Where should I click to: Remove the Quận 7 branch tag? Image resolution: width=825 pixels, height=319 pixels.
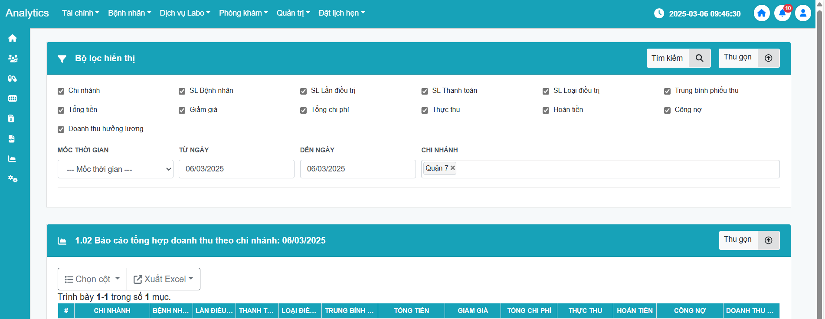tap(453, 168)
